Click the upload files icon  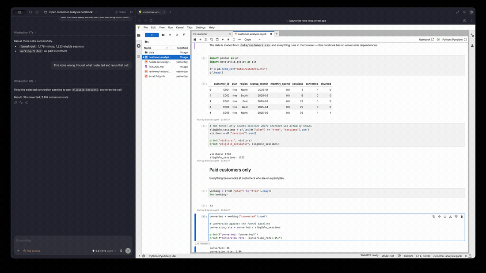pos(170,35)
